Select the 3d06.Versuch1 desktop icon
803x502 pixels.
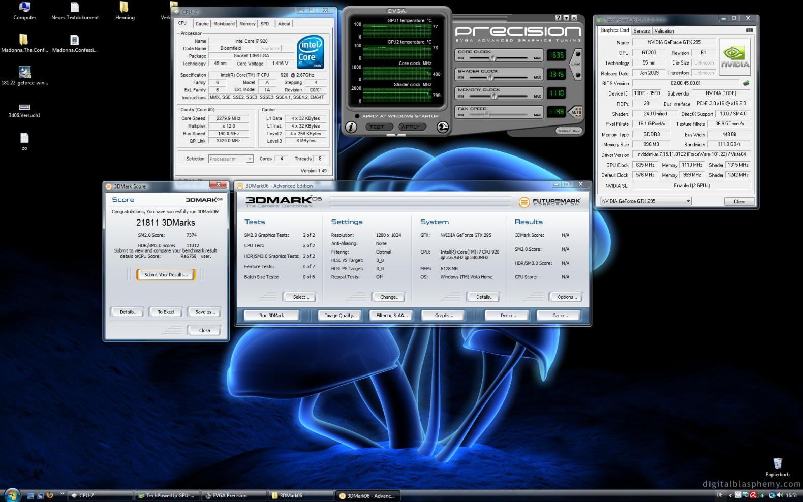(24, 110)
